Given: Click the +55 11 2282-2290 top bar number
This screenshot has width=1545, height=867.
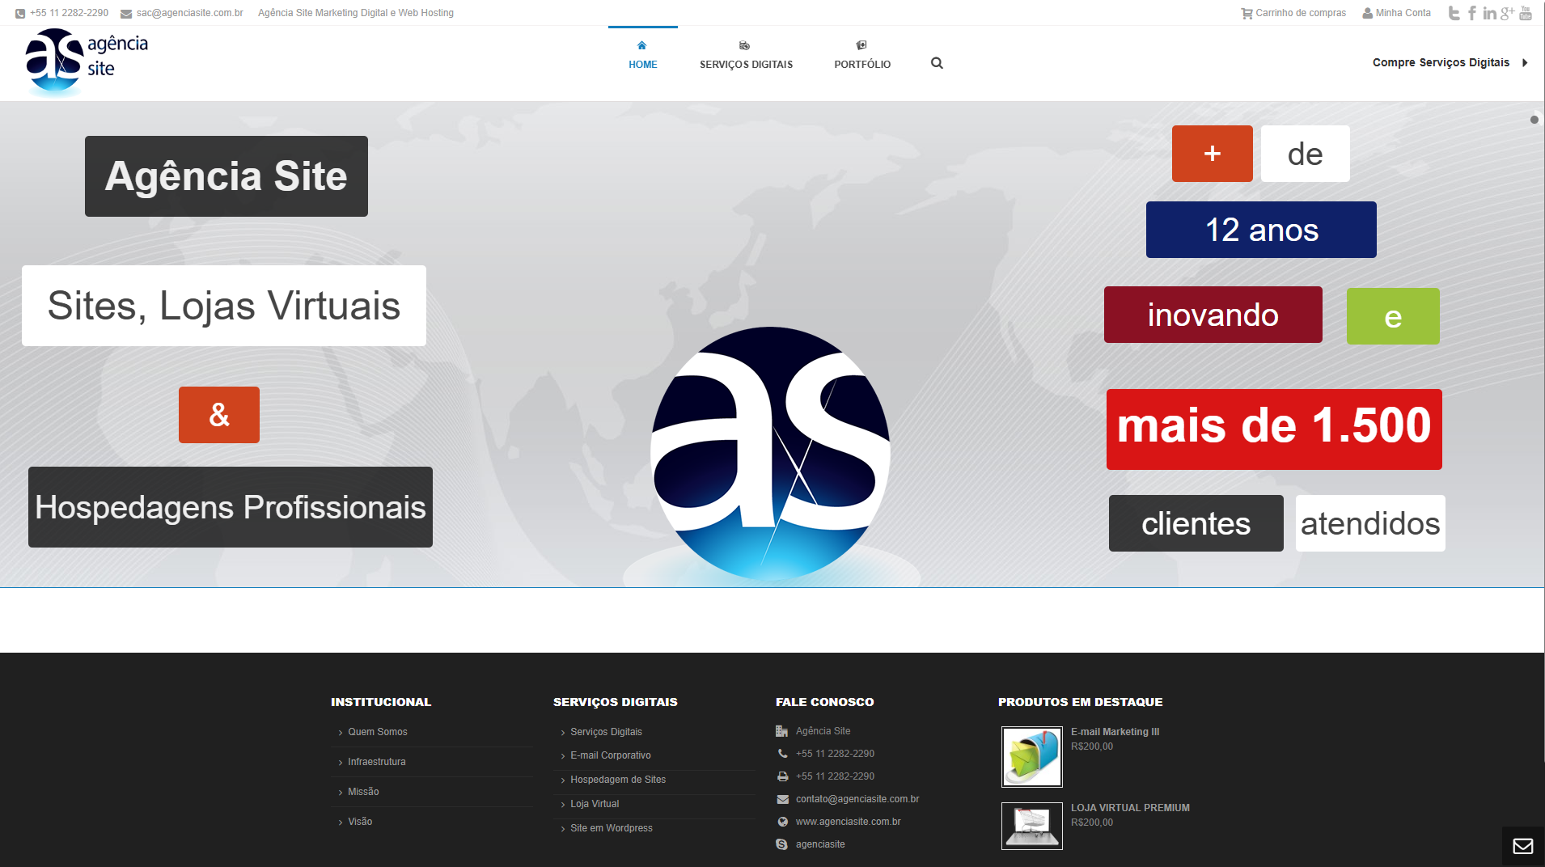Looking at the screenshot, I should coord(70,13).
